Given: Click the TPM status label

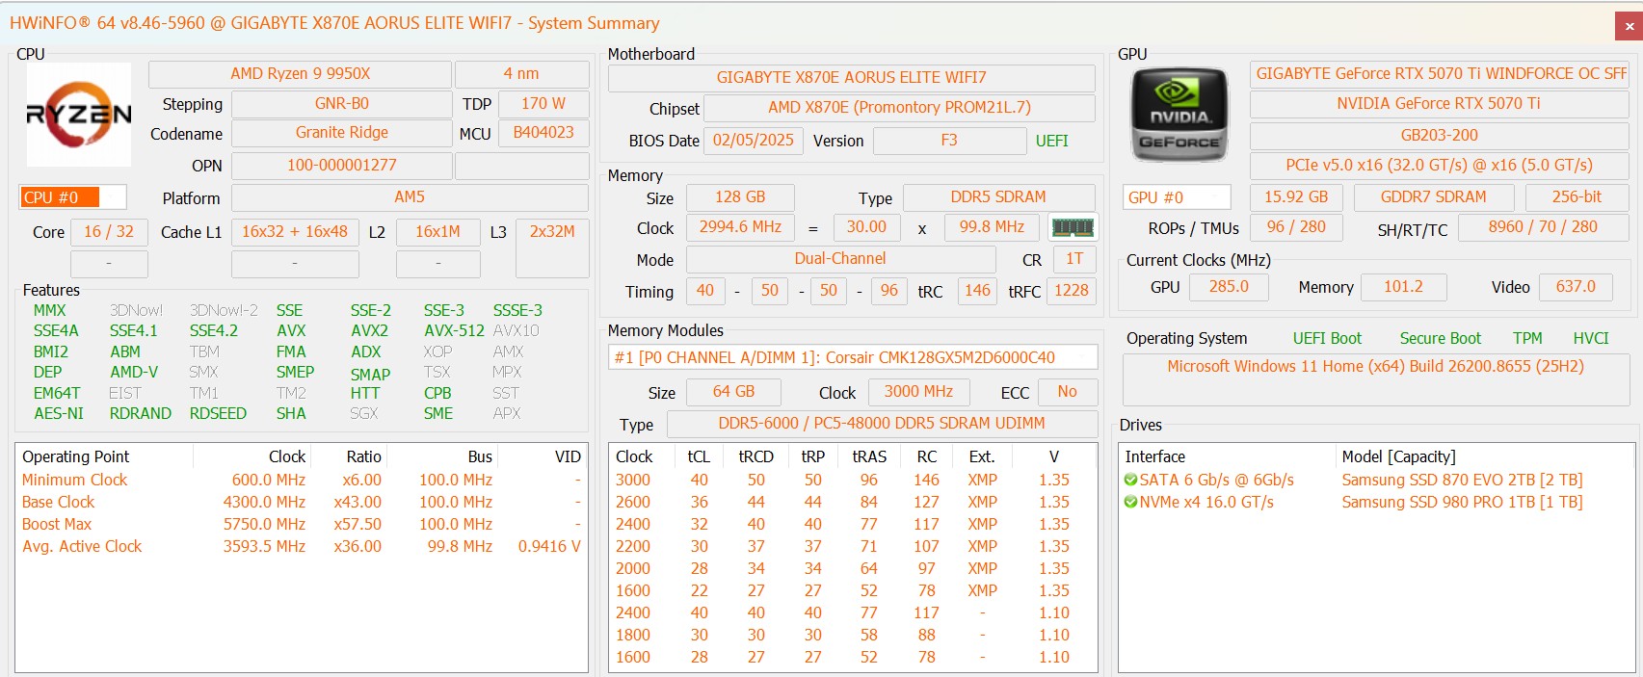Looking at the screenshot, I should click(x=1527, y=338).
